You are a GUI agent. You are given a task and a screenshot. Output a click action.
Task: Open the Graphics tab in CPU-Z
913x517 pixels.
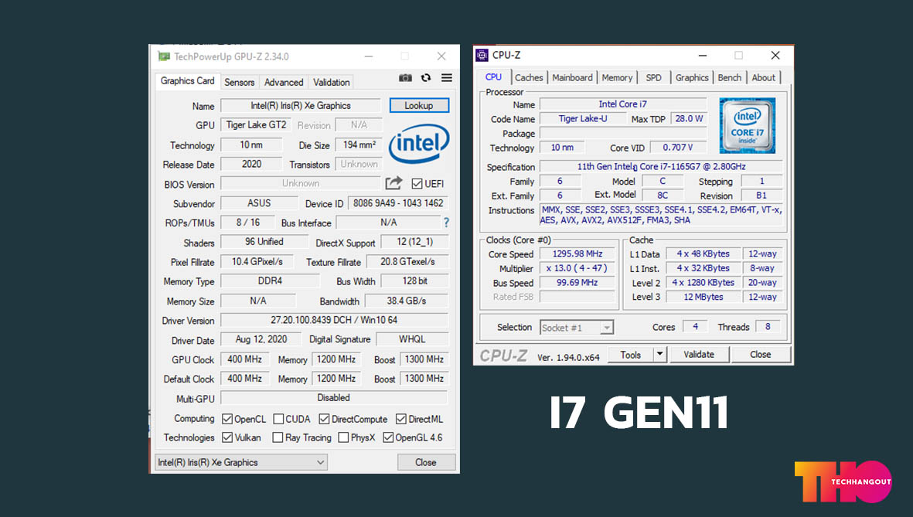pyautogui.click(x=692, y=77)
